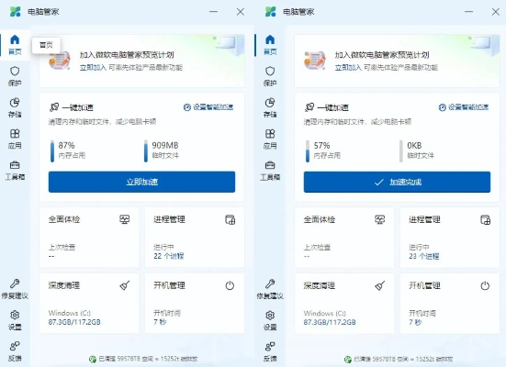This screenshot has width=506, height=367.
Task: Click '7 秒' boot time in right window
Action: tap(415, 322)
